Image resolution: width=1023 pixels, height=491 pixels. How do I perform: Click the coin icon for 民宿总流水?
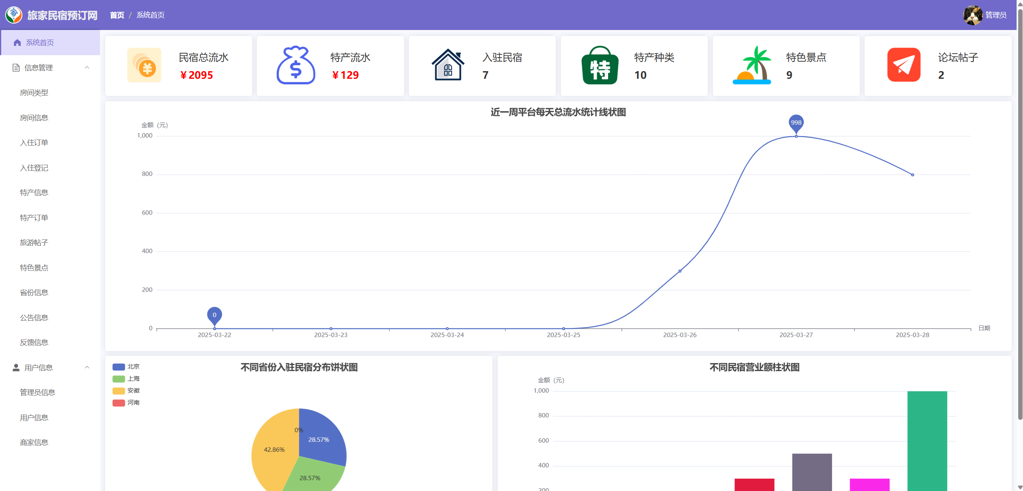pyautogui.click(x=144, y=65)
